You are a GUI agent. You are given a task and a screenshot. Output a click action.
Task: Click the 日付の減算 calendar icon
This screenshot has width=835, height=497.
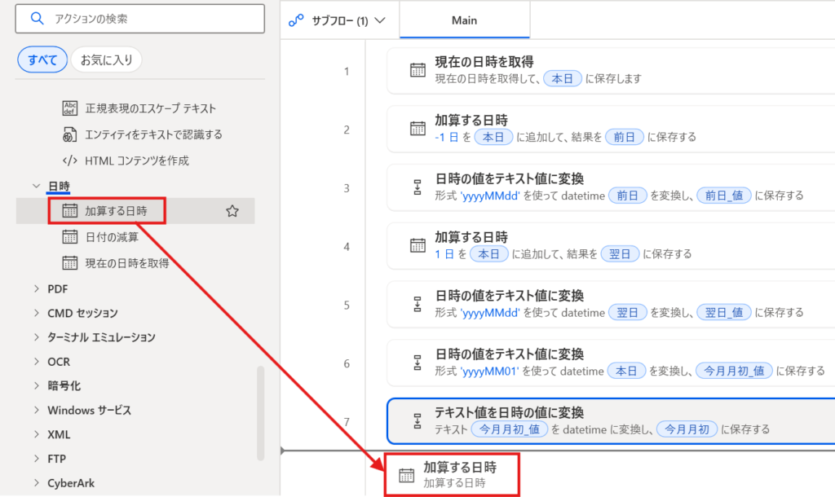click(70, 237)
